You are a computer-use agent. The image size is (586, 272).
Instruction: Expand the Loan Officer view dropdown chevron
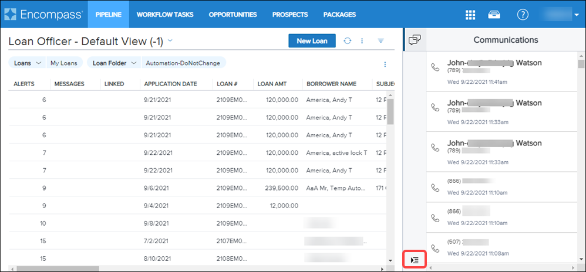click(x=170, y=40)
